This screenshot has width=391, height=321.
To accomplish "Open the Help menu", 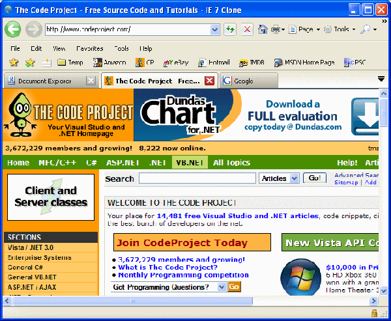I will pyautogui.click(x=146, y=48).
